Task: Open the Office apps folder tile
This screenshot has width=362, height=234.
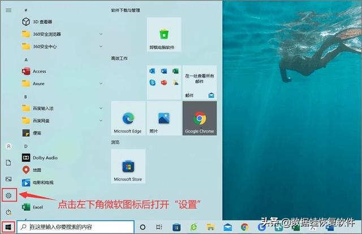Action: [x=164, y=83]
